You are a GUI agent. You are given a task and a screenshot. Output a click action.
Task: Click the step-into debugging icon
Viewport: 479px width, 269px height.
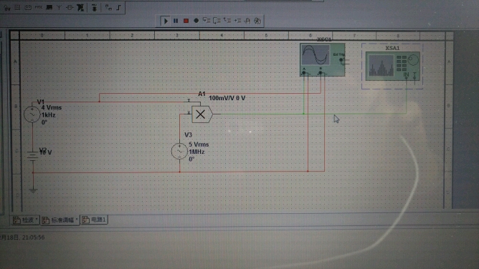207,21
